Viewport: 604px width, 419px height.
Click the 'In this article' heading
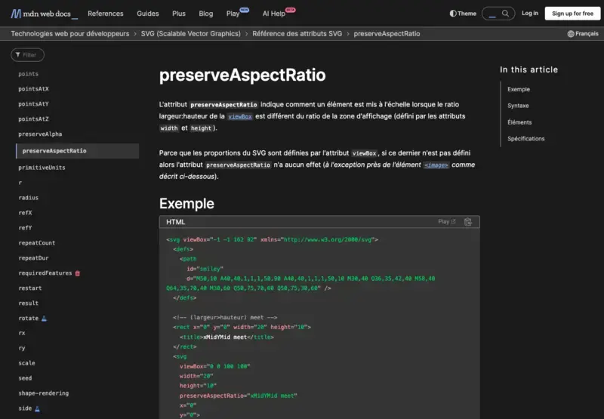coord(529,69)
